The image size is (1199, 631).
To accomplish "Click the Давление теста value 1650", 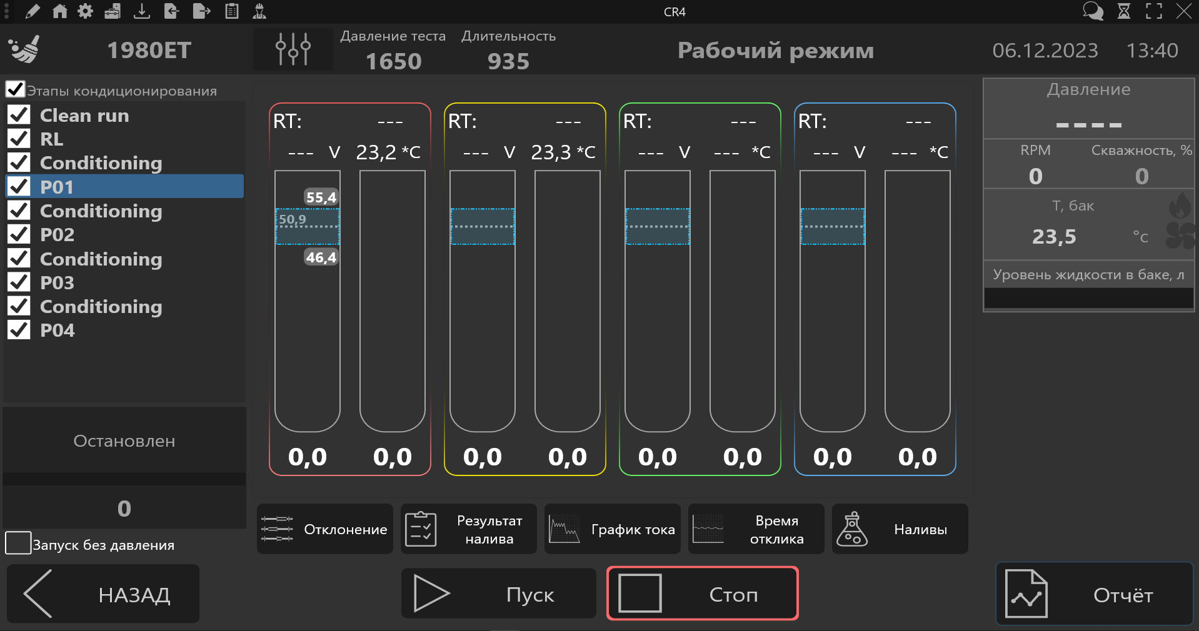I will point(394,61).
